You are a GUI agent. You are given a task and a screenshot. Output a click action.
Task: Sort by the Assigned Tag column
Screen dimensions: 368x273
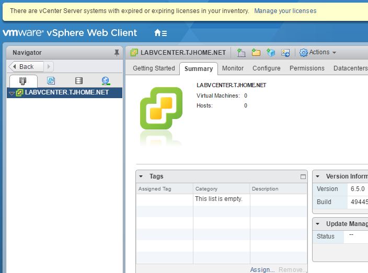pos(164,189)
